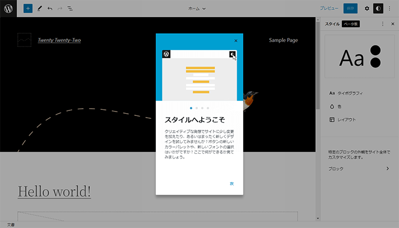Open the List View icon

tap(70, 8)
